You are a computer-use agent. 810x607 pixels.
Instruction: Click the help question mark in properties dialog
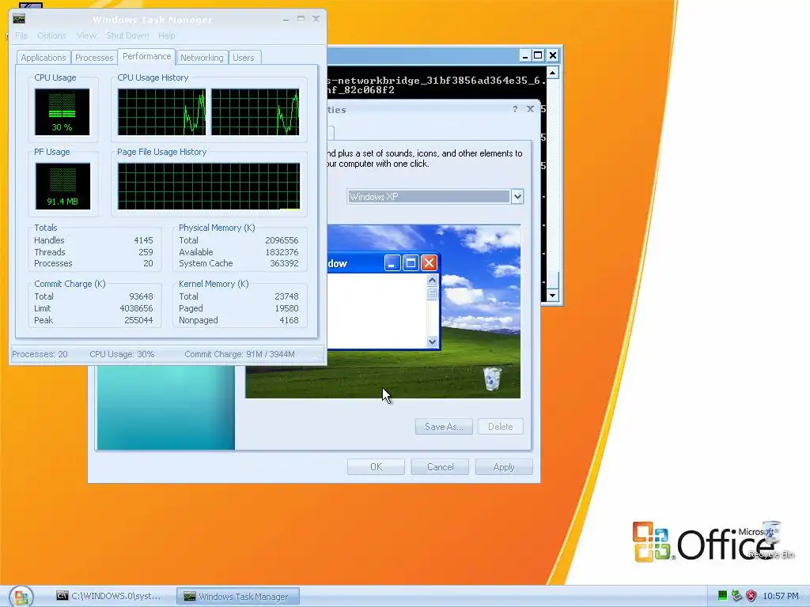(515, 109)
